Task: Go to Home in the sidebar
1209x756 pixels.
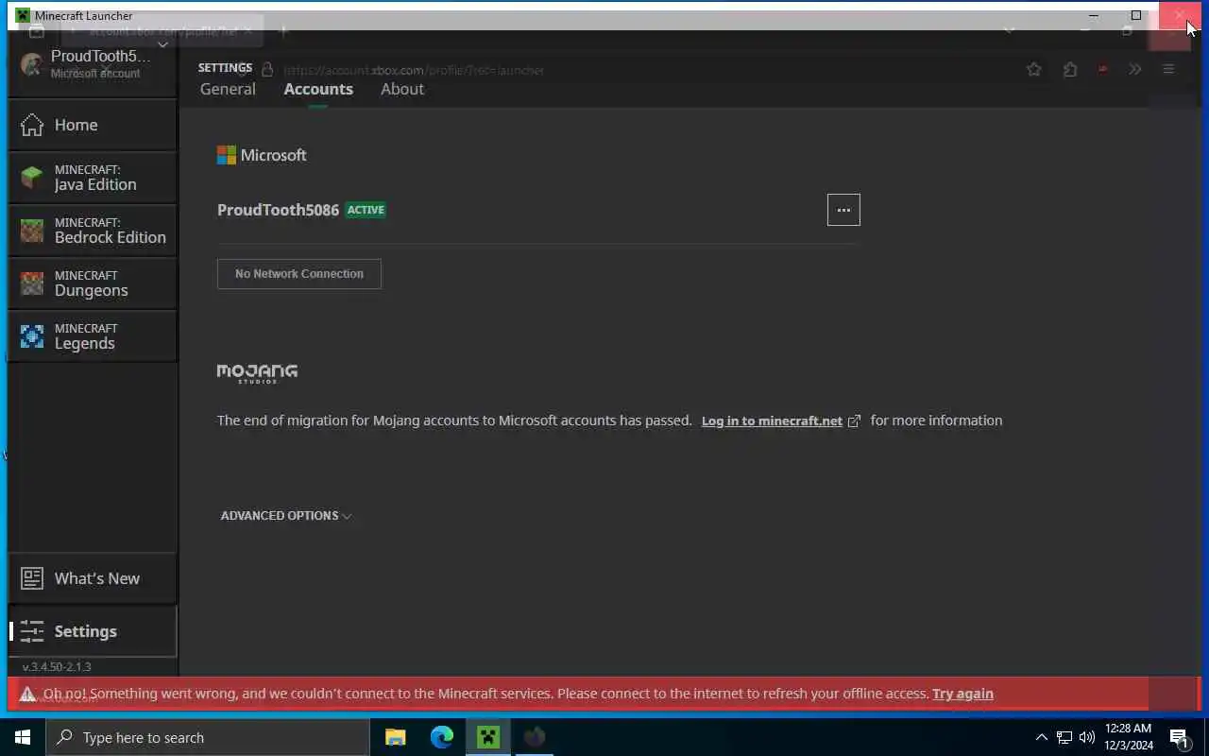Action: coord(93,125)
